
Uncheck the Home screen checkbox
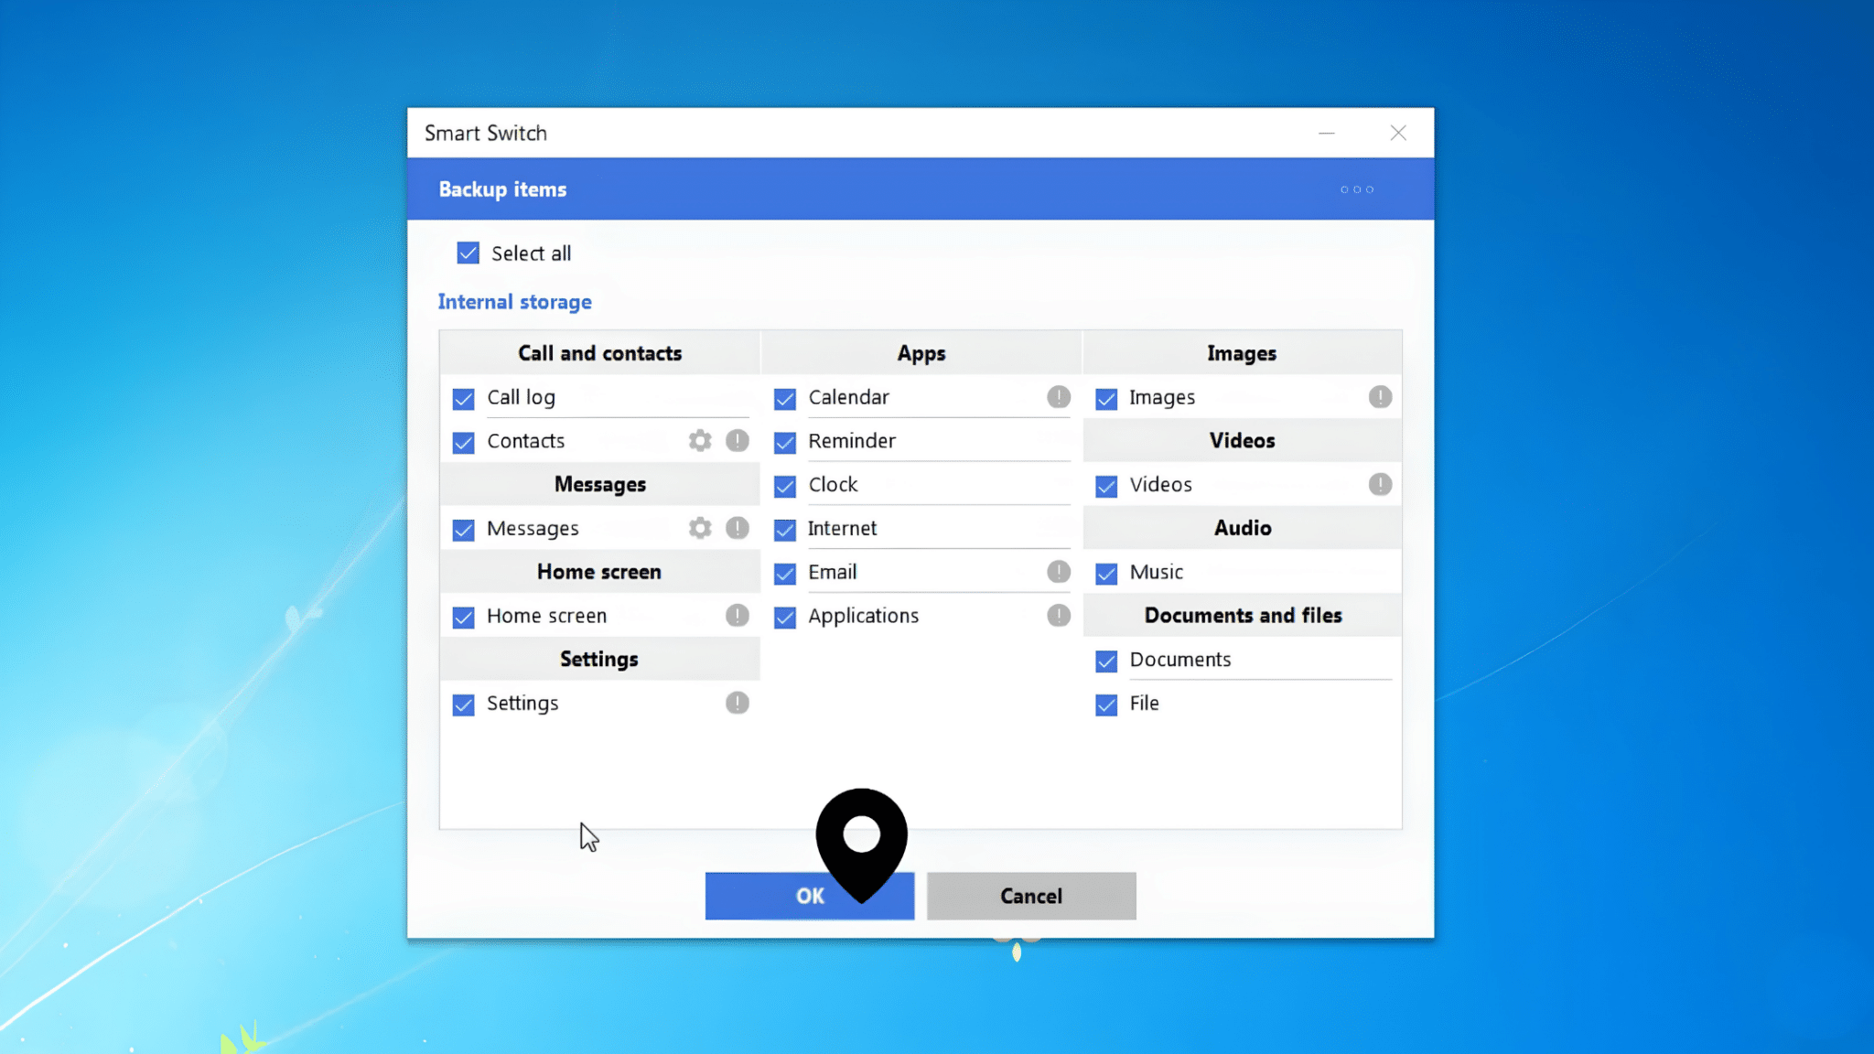(x=464, y=618)
